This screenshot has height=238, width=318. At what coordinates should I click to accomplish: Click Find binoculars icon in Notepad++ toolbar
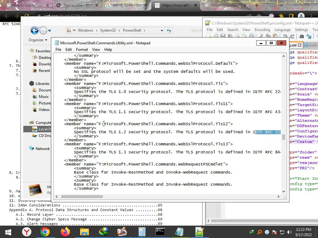(302, 36)
